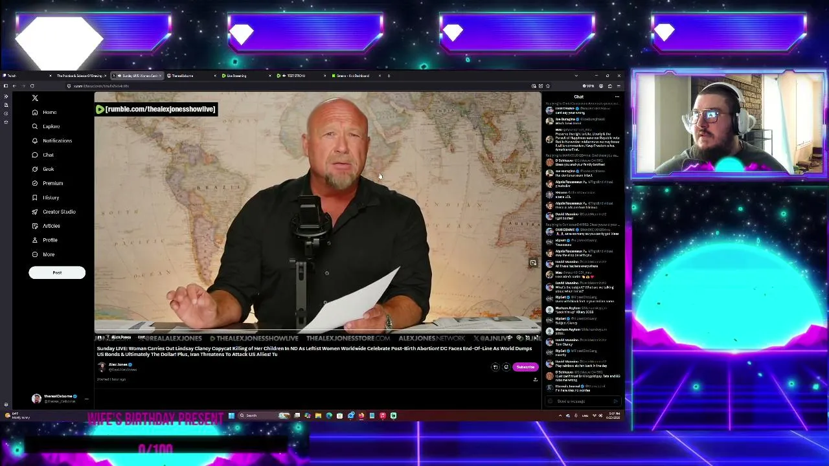Switch to the TEST STREAM browser tab
829x466 pixels.
301,76
